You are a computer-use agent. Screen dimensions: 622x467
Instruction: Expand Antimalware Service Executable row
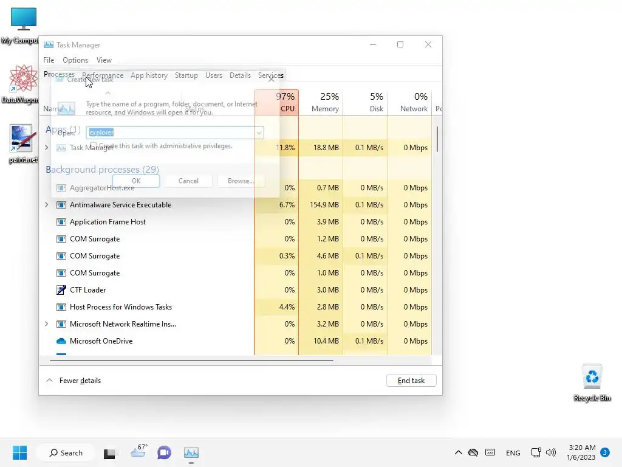coord(46,205)
